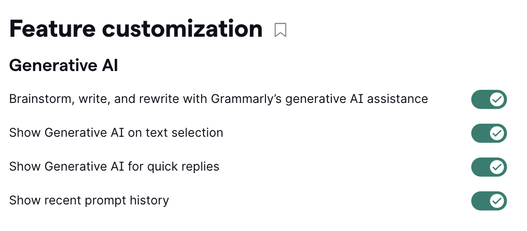Switch off recent prompt history toggle

[x=488, y=201]
